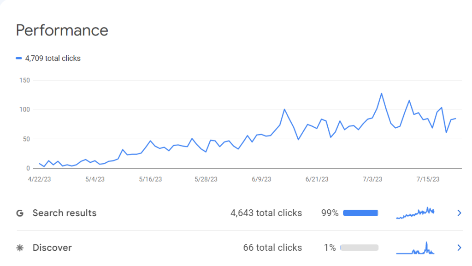Open the Search results row label
Image resolution: width=472 pixels, height=266 pixels.
coord(65,213)
